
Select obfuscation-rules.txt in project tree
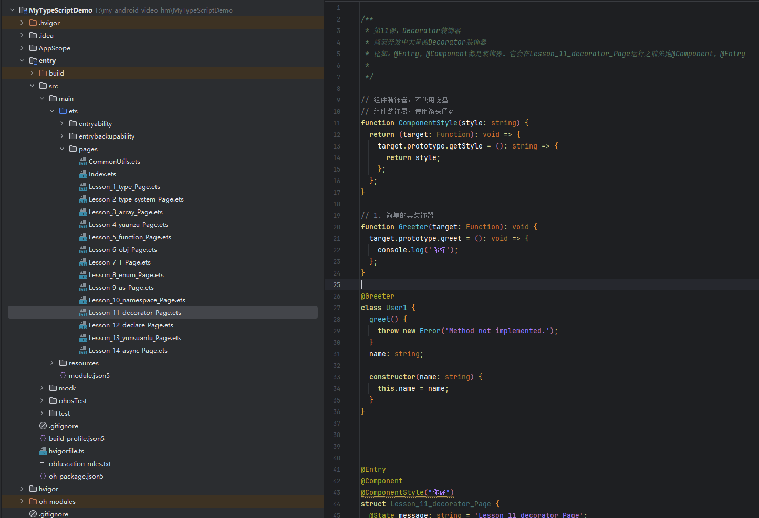[80, 463]
